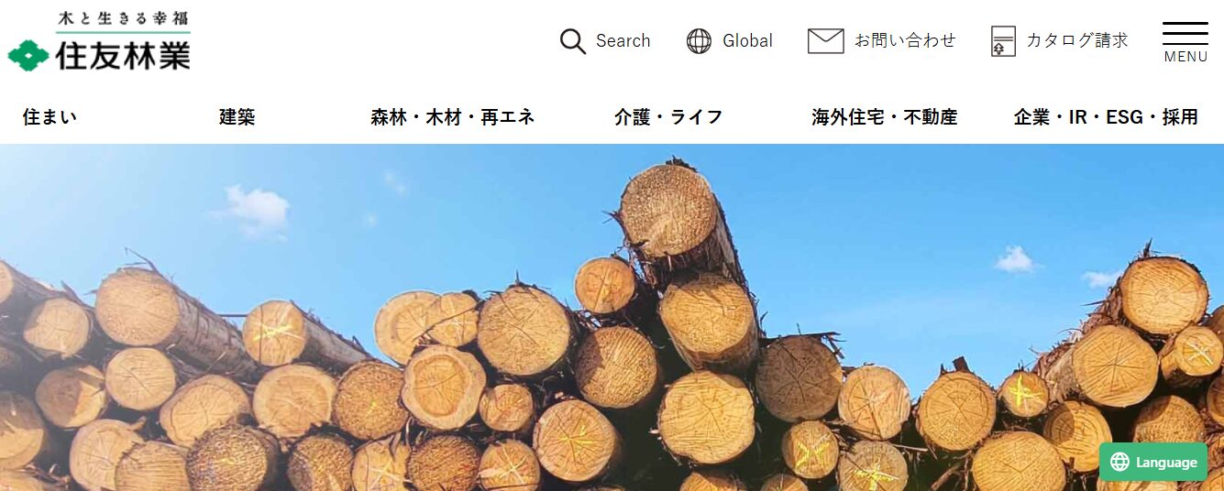Open the カタログ請求 link
1224x491 pixels.
click(x=1076, y=40)
